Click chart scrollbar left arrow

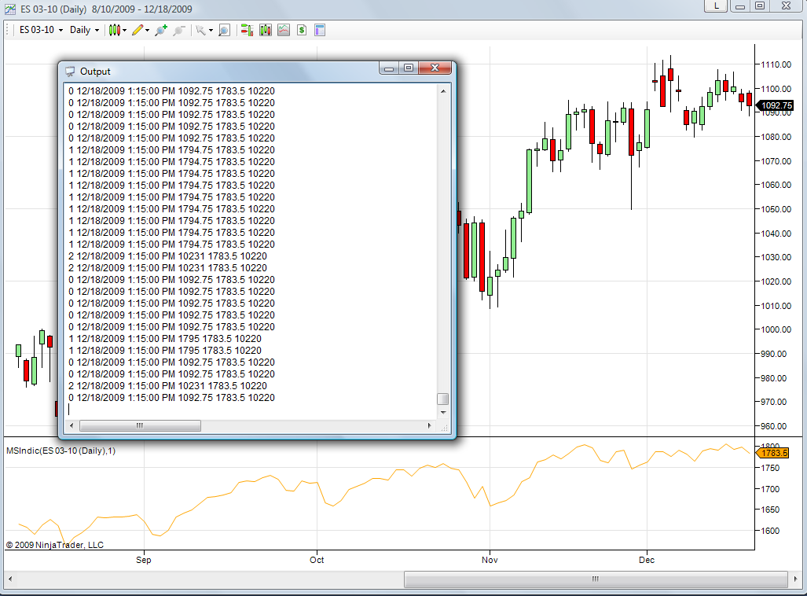click(x=9, y=579)
